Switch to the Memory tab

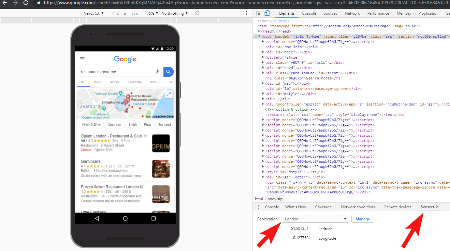(x=404, y=13)
